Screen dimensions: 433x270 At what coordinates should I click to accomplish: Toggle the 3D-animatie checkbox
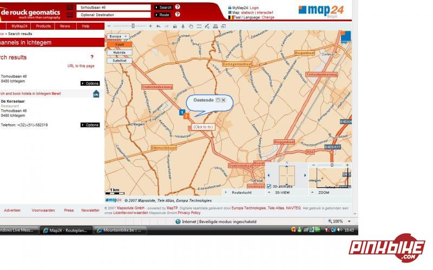[x=269, y=186]
